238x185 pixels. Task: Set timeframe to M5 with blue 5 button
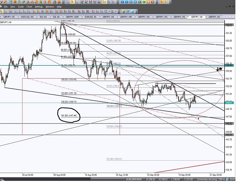127,2
